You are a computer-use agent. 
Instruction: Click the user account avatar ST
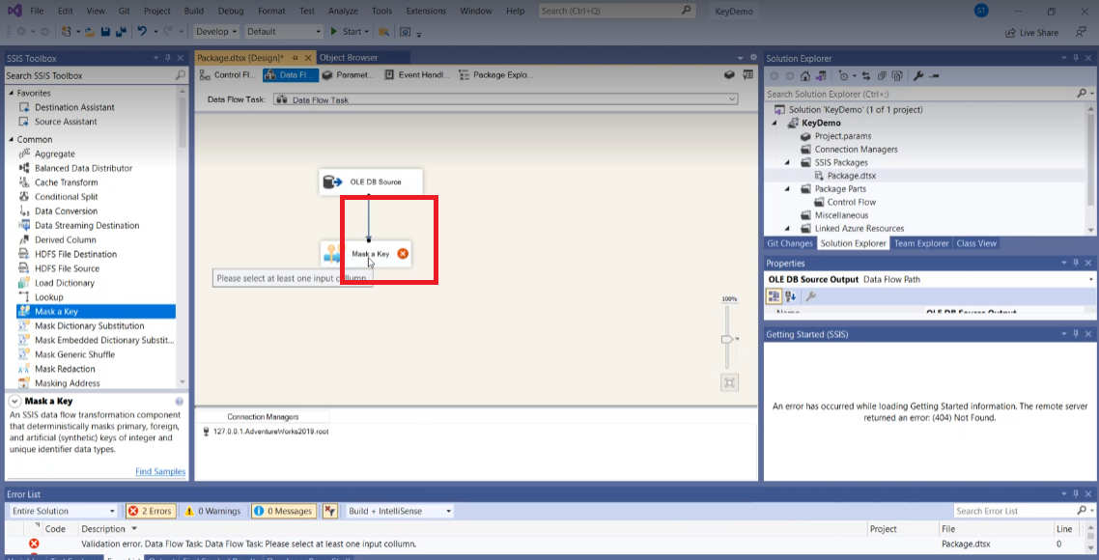coord(981,12)
